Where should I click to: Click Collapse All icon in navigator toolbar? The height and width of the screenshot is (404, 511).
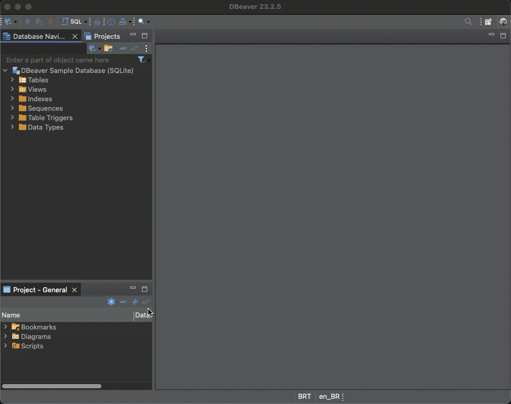[123, 48]
